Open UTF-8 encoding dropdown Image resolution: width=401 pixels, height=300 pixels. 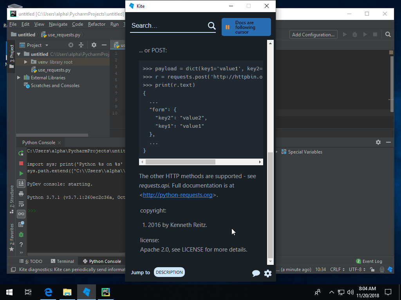pos(357,270)
